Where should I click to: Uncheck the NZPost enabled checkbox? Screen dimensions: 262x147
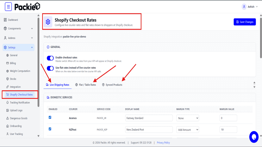50,129
